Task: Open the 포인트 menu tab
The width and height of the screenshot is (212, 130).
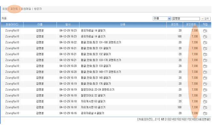Action: (x=14, y=9)
